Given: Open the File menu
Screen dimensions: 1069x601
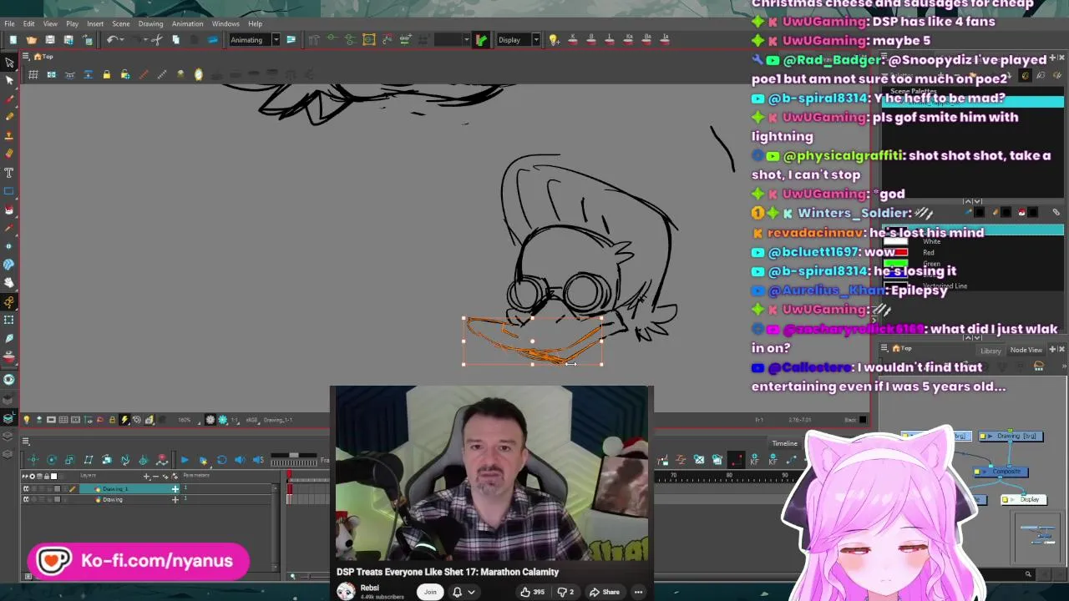Looking at the screenshot, I should pos(9,23).
